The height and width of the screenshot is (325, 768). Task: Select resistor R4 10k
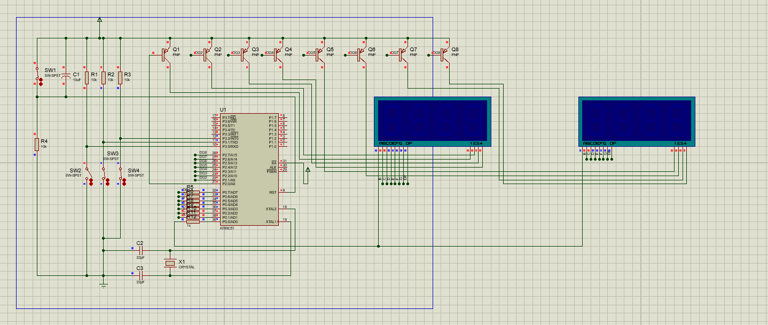[x=36, y=144]
